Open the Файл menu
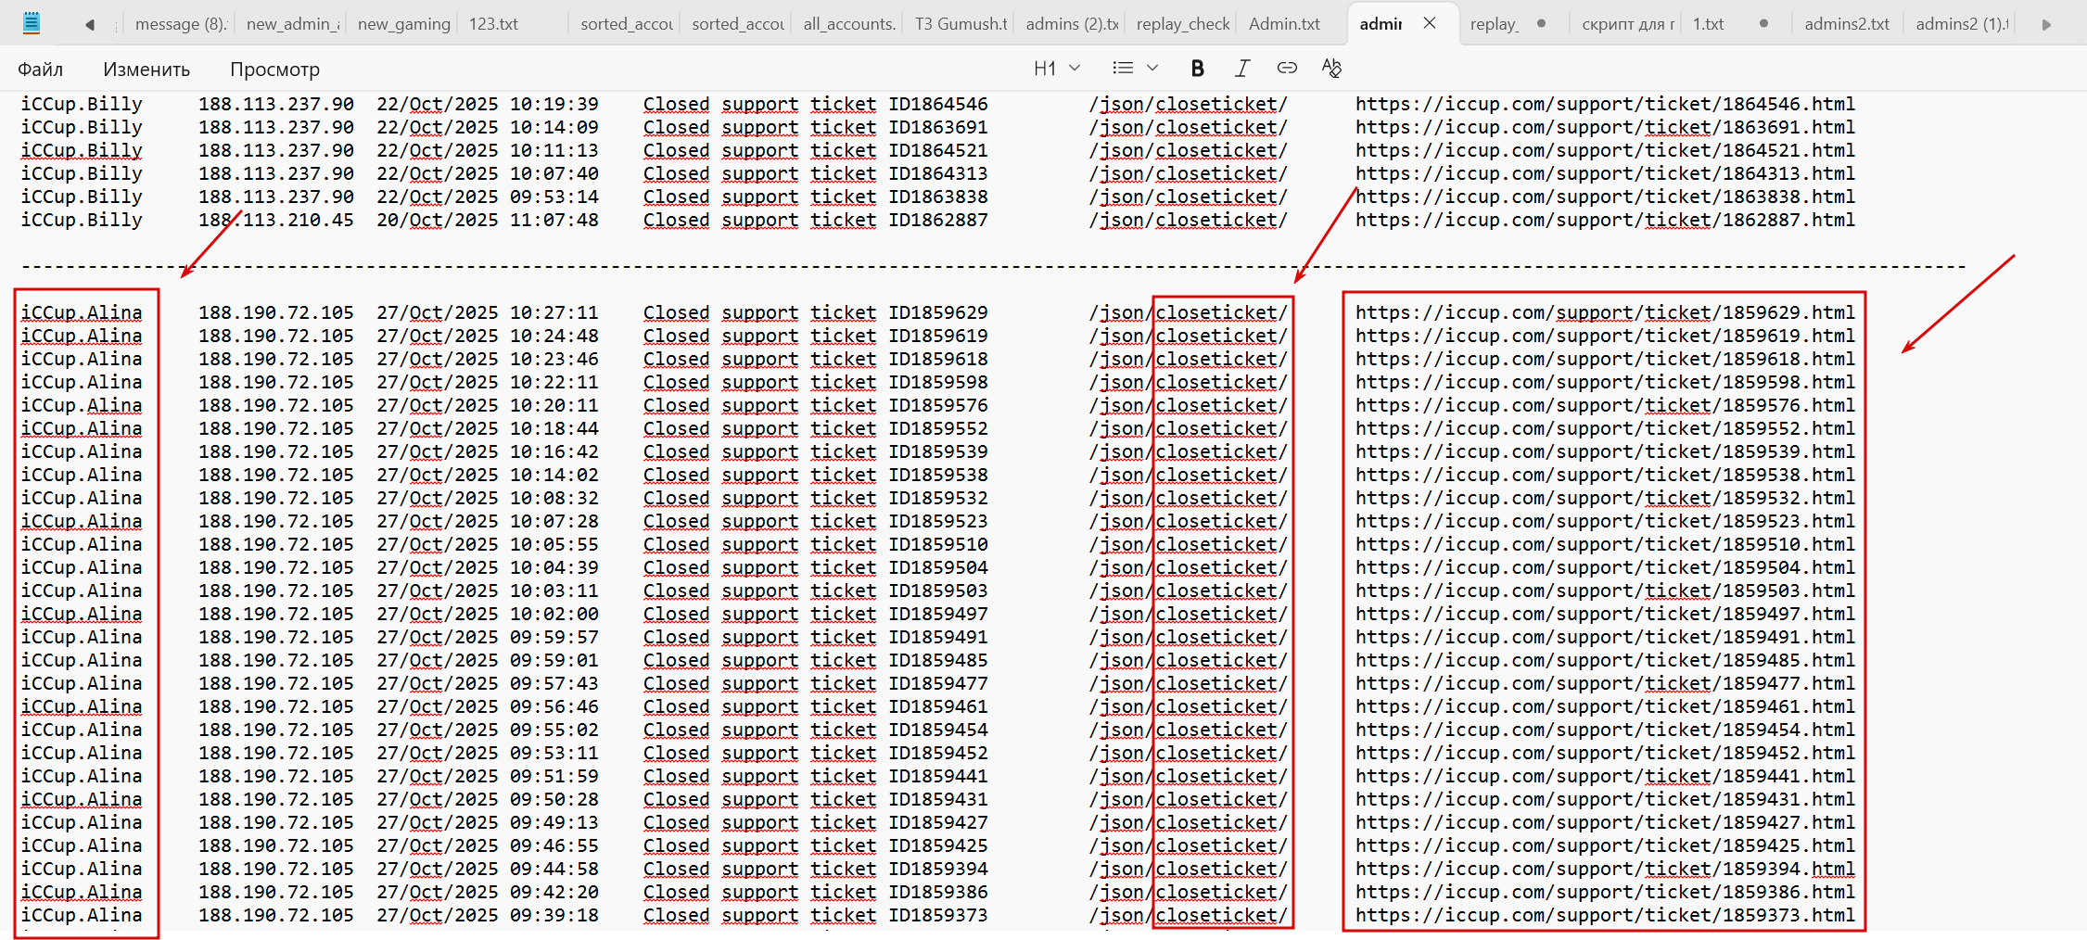This screenshot has height=940, width=2087. coord(41,69)
